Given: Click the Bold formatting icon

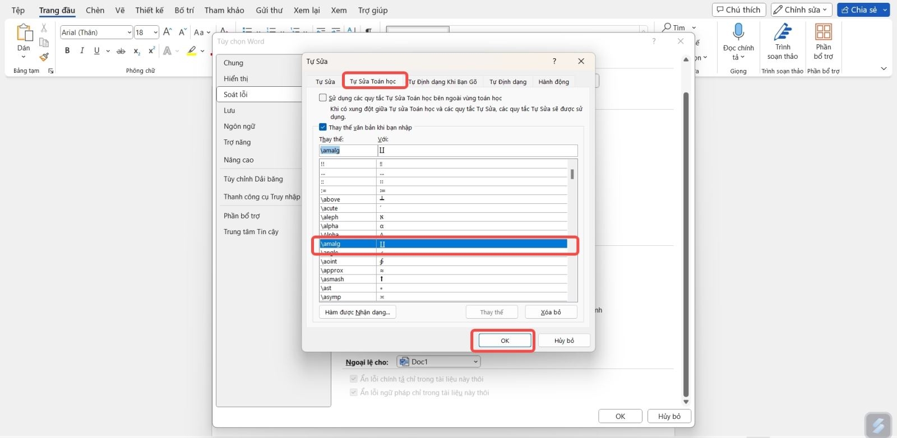Looking at the screenshot, I should pyautogui.click(x=67, y=50).
